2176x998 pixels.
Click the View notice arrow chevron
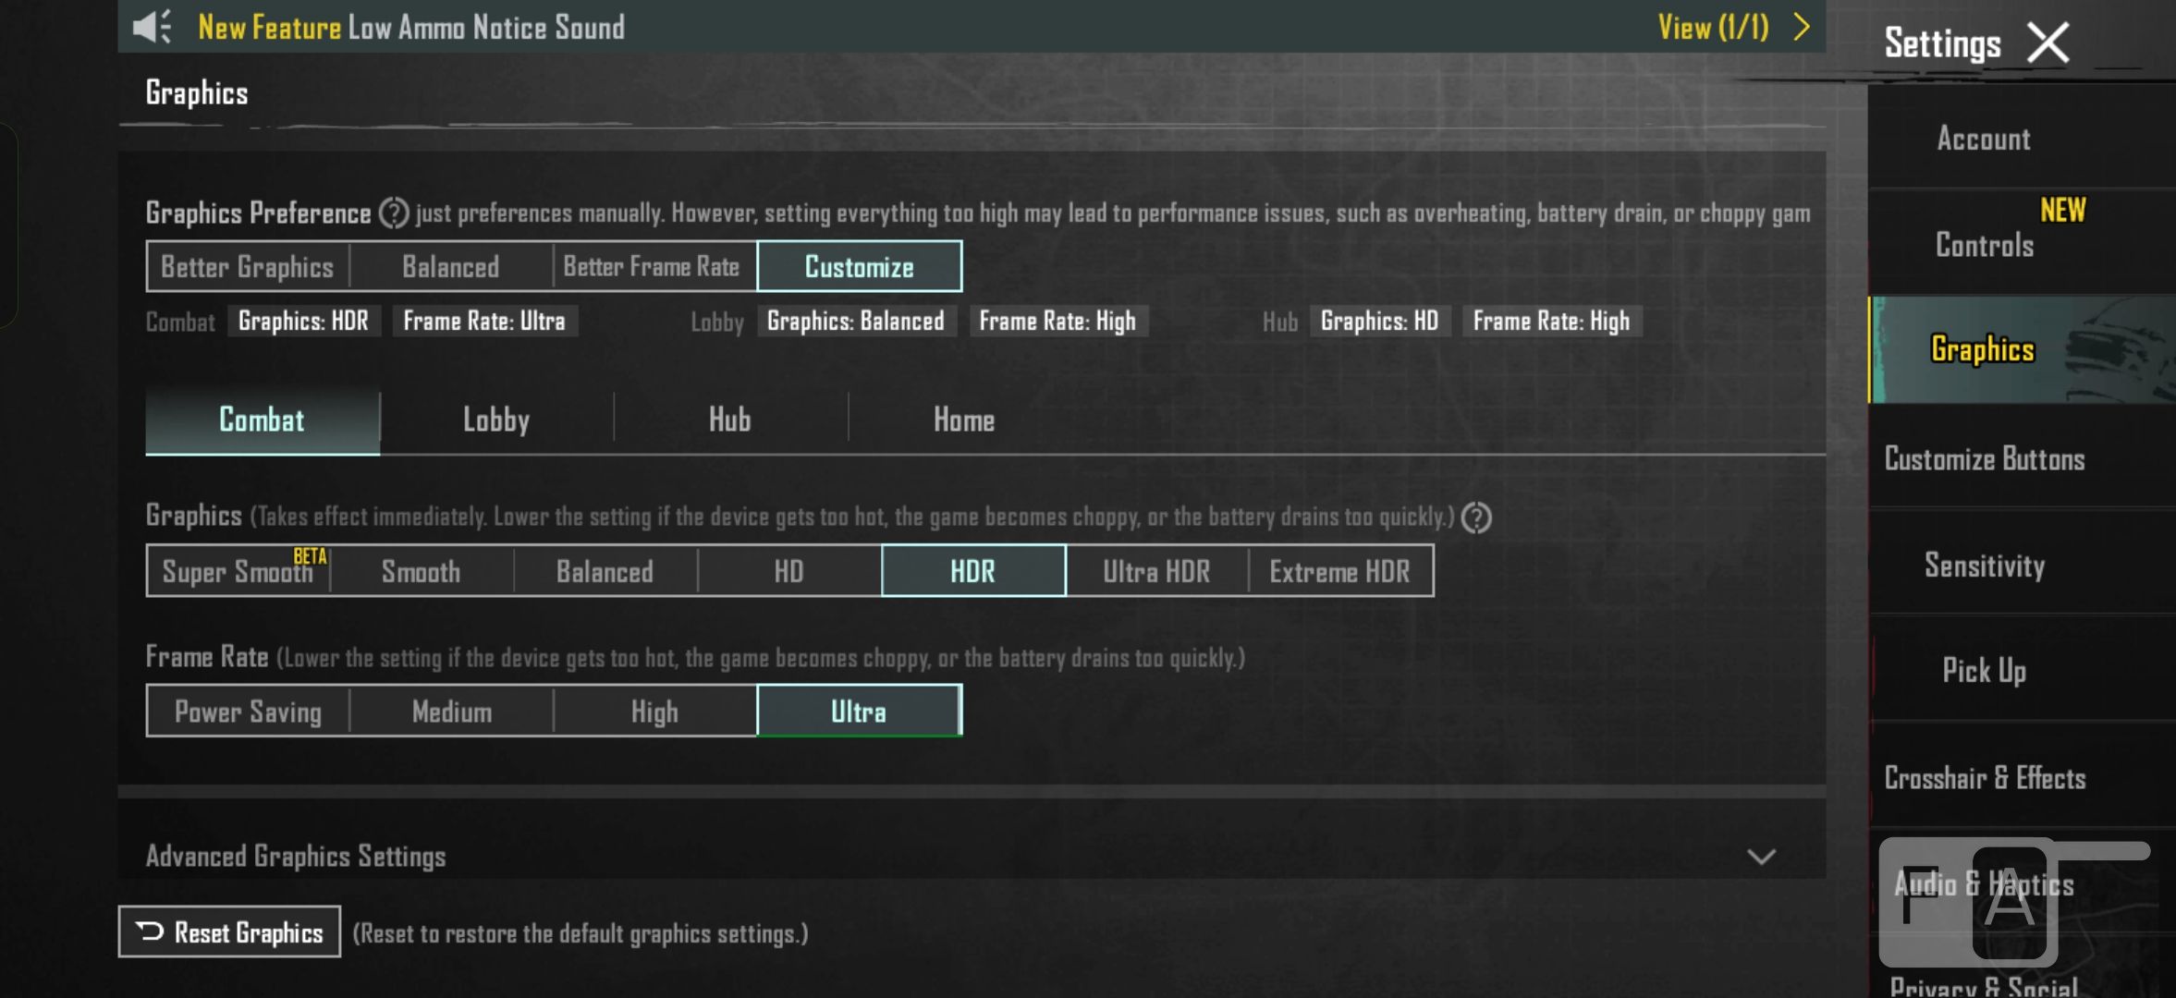1801,27
